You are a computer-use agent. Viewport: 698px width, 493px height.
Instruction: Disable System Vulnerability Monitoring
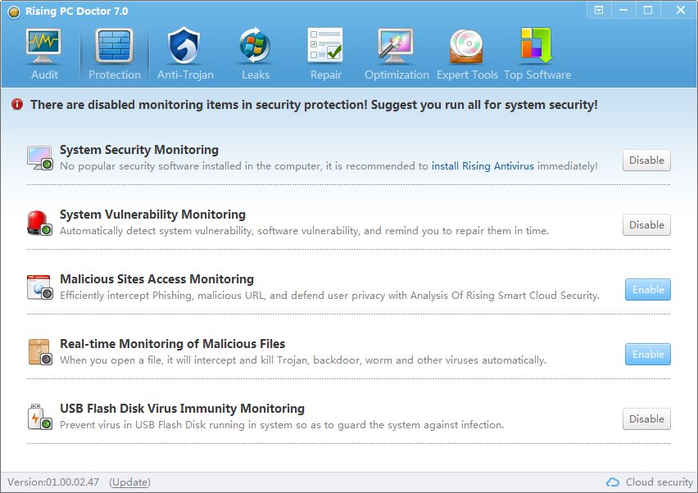(x=646, y=224)
